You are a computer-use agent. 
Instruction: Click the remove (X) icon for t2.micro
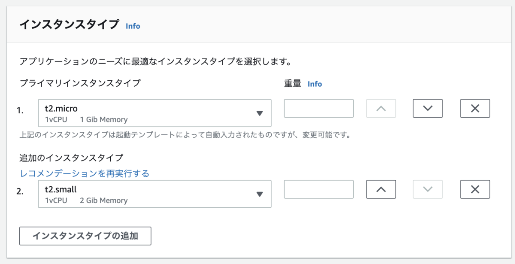coord(475,108)
